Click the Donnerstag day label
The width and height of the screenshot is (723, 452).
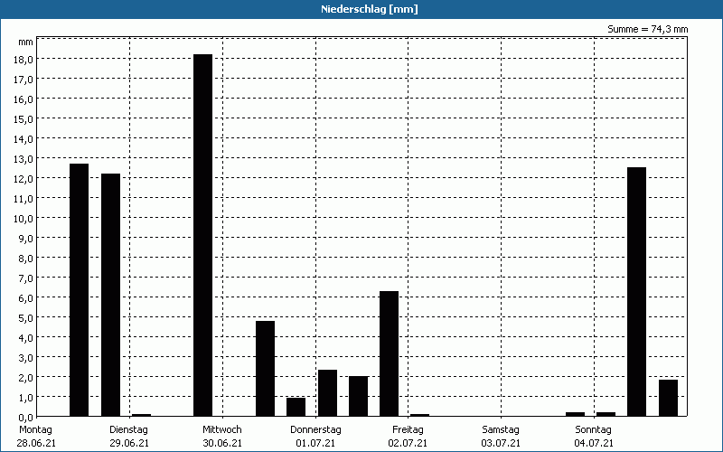click(x=315, y=430)
